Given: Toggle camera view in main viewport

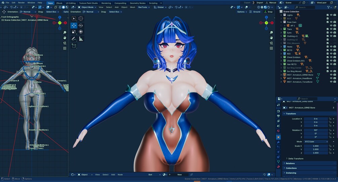Looking at the screenshot, I should (271, 43).
